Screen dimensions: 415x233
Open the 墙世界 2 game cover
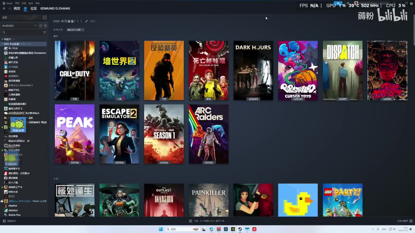[x=119, y=70]
